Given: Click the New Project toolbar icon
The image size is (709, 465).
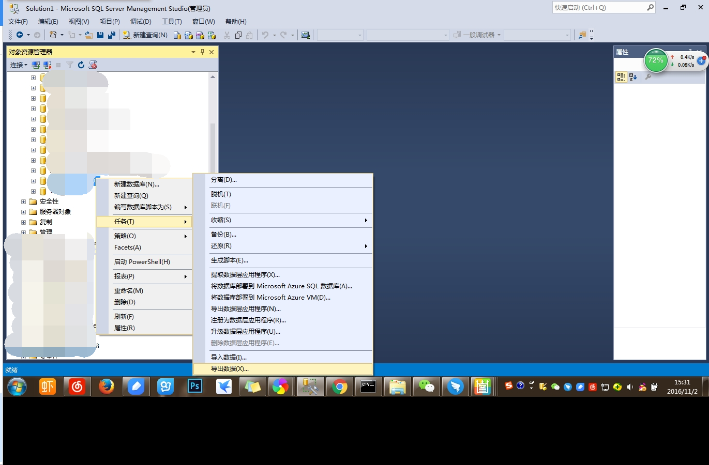Looking at the screenshot, I should click(53, 35).
